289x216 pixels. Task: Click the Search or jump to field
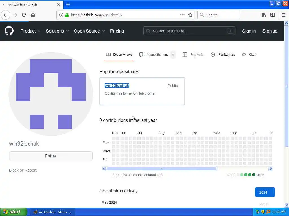click(x=189, y=31)
